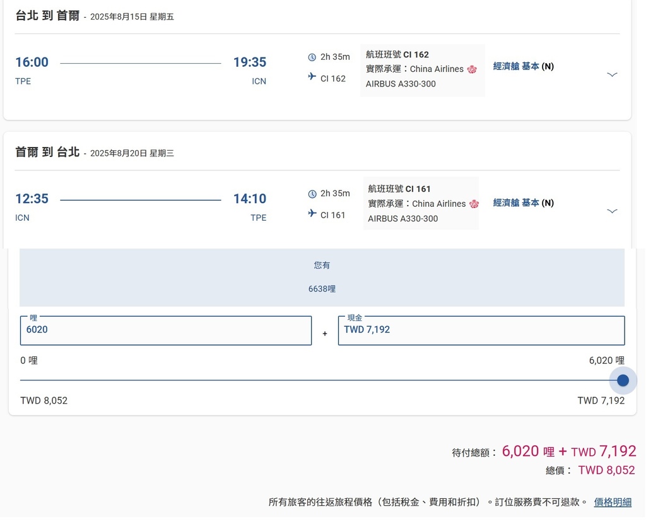Click the 6638哩 available miles banner
This screenshot has width=646, height=526.
click(x=322, y=289)
